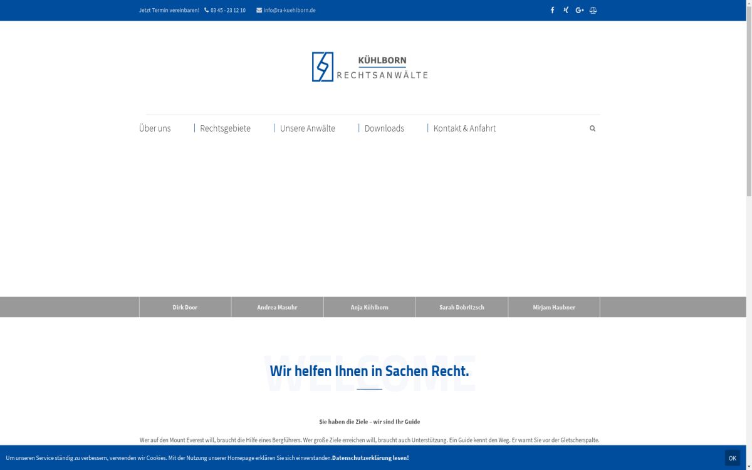Open the Über uns menu
This screenshot has height=470, width=752.
[x=155, y=128]
